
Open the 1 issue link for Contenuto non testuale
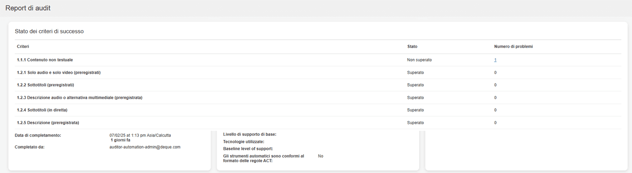point(495,60)
